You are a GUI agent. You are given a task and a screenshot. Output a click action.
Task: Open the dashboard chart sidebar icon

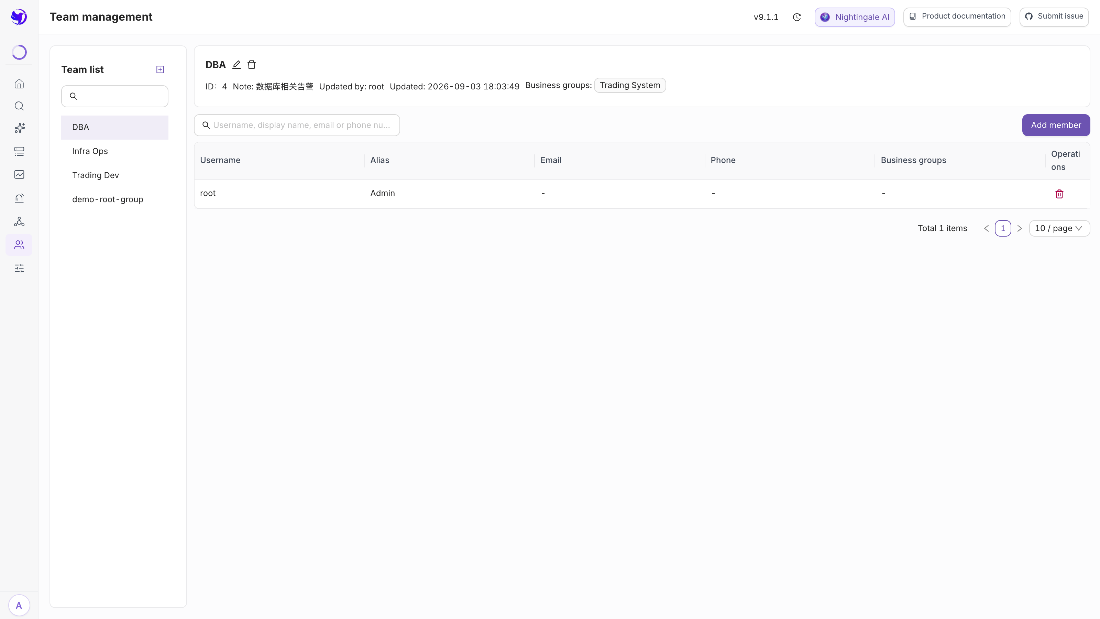click(x=19, y=174)
